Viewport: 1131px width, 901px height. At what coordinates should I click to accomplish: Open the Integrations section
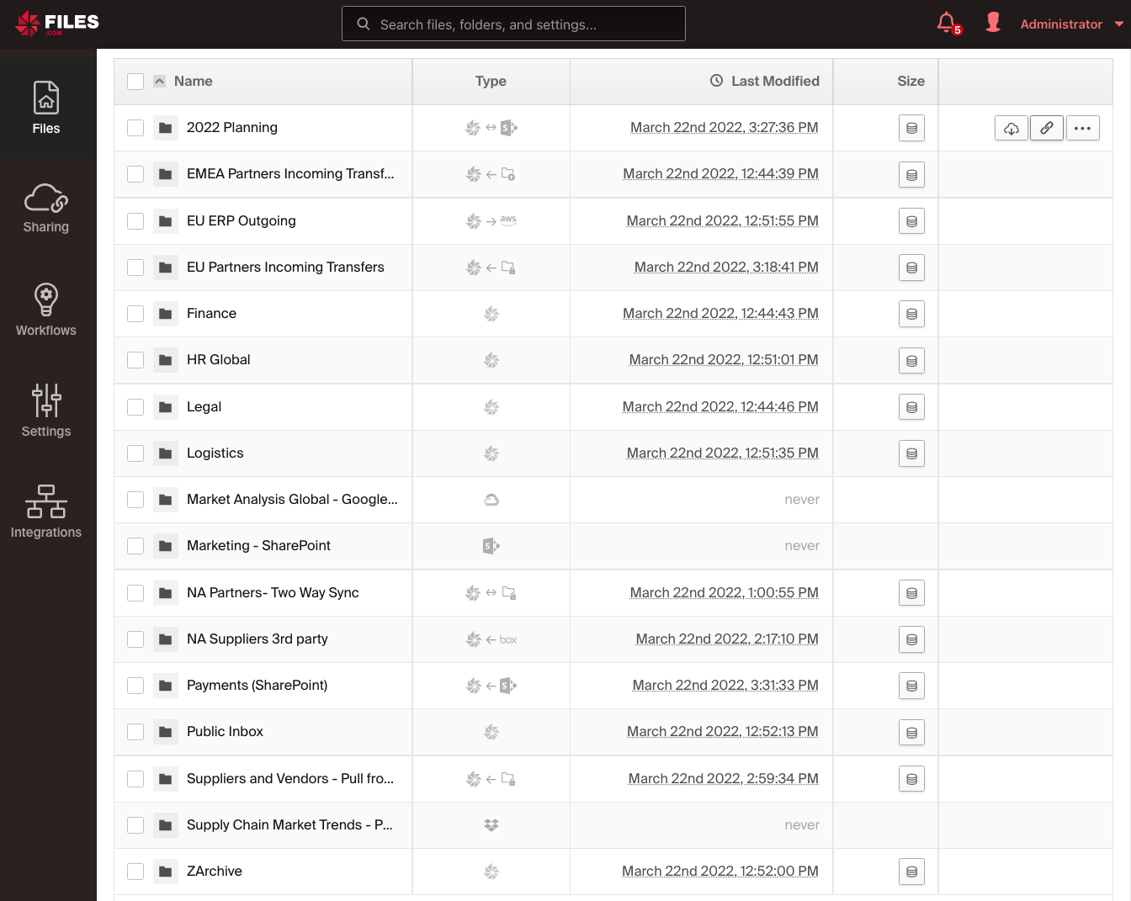(x=45, y=511)
